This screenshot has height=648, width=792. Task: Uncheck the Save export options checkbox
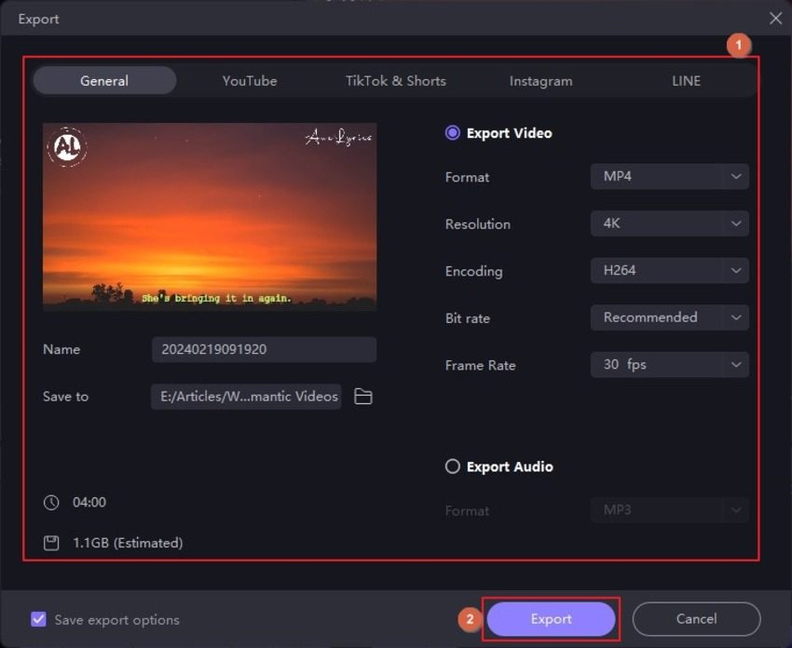click(x=38, y=619)
